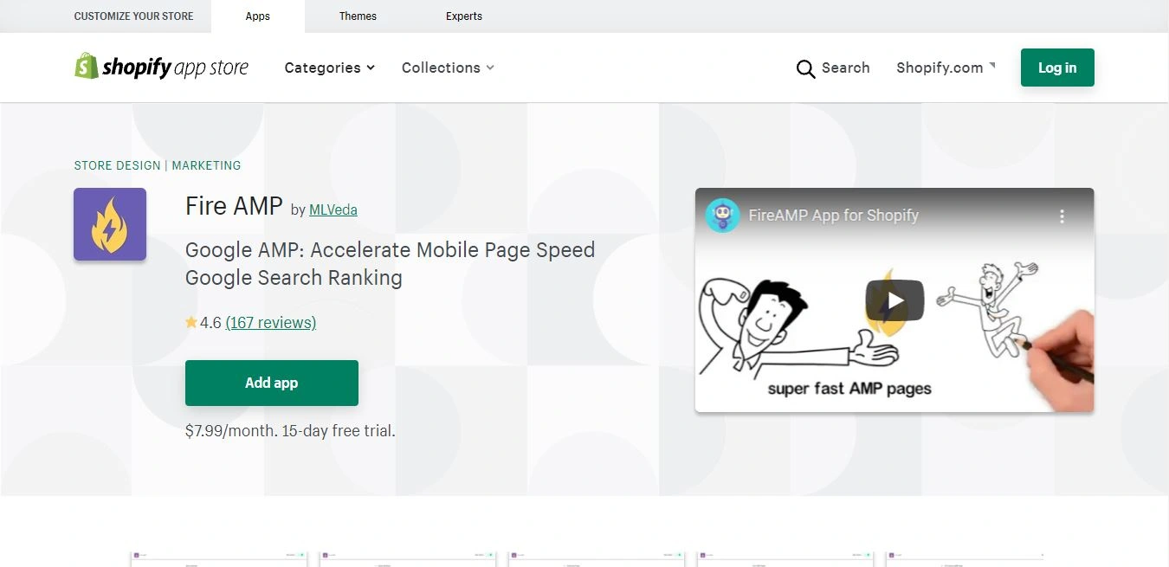Open the Shopify.com link
This screenshot has height=567, width=1169.
coord(946,68)
